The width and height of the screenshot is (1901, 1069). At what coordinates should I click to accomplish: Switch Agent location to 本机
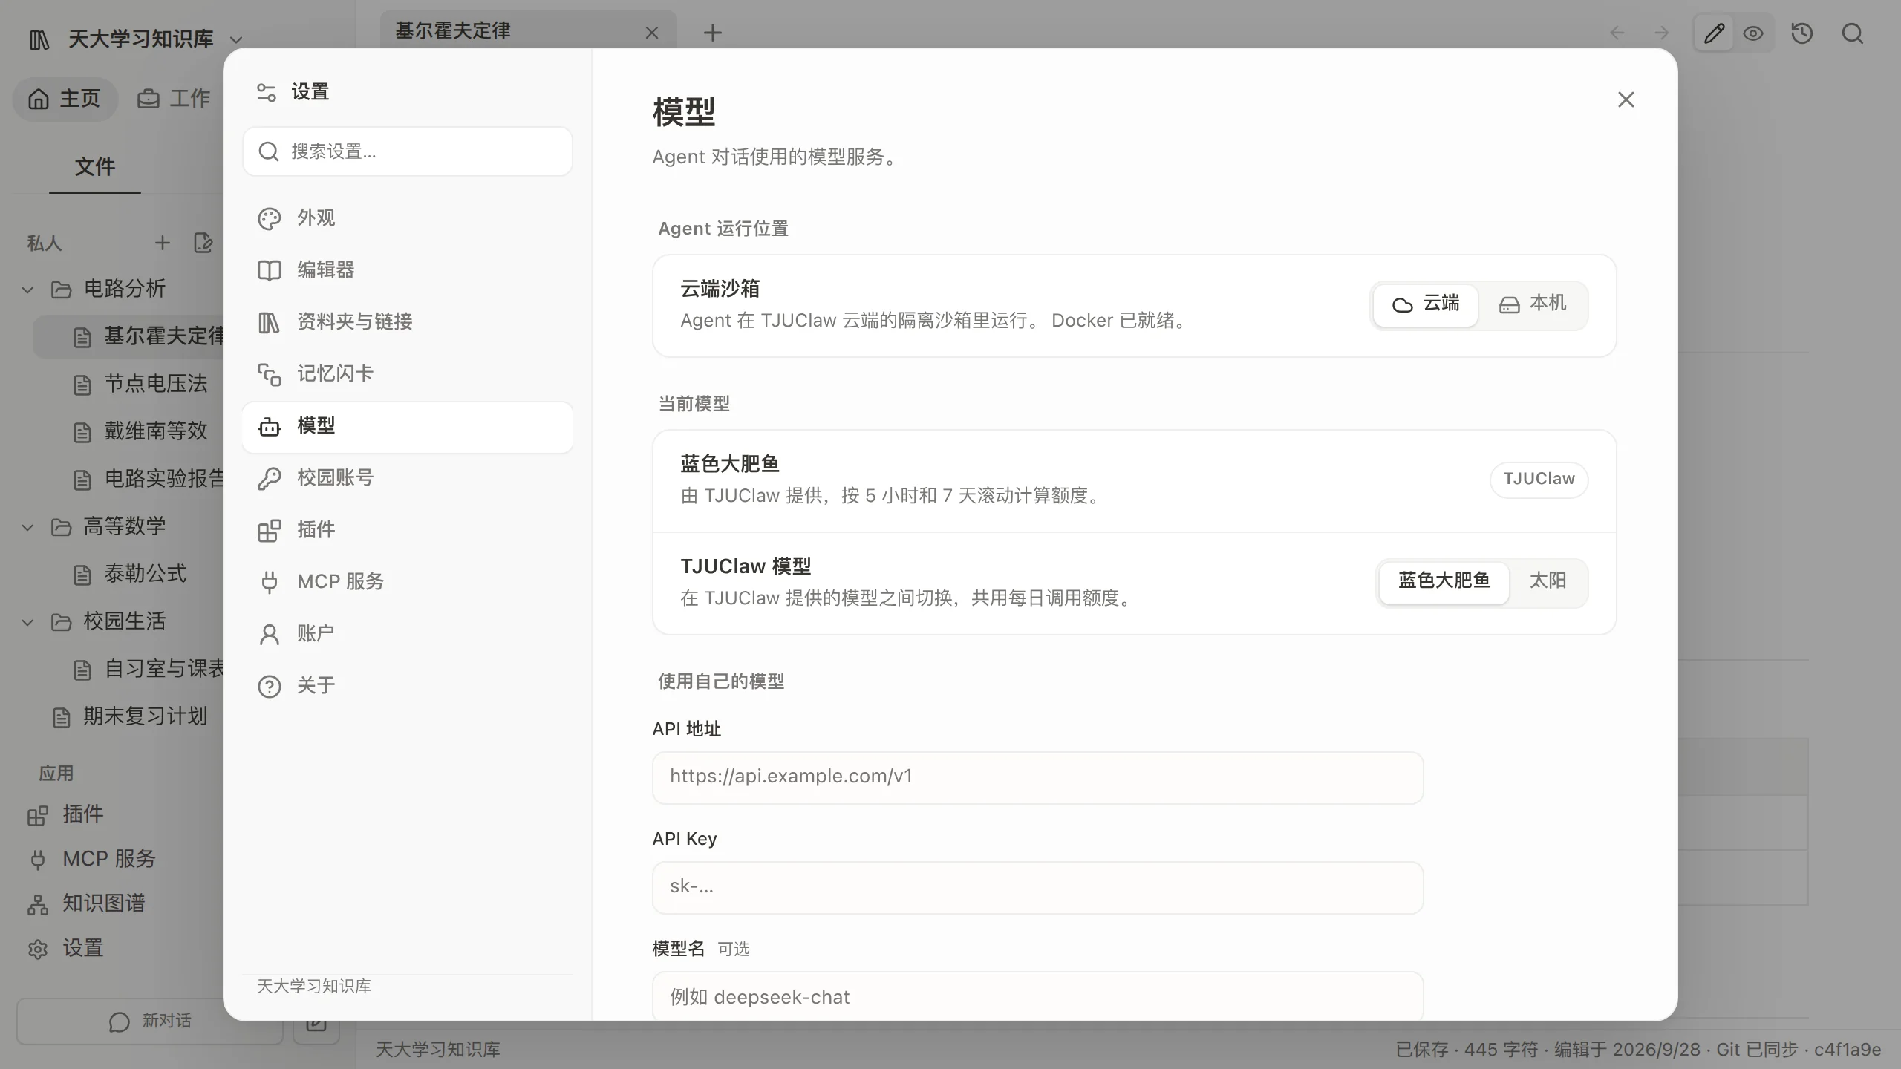[x=1533, y=305]
